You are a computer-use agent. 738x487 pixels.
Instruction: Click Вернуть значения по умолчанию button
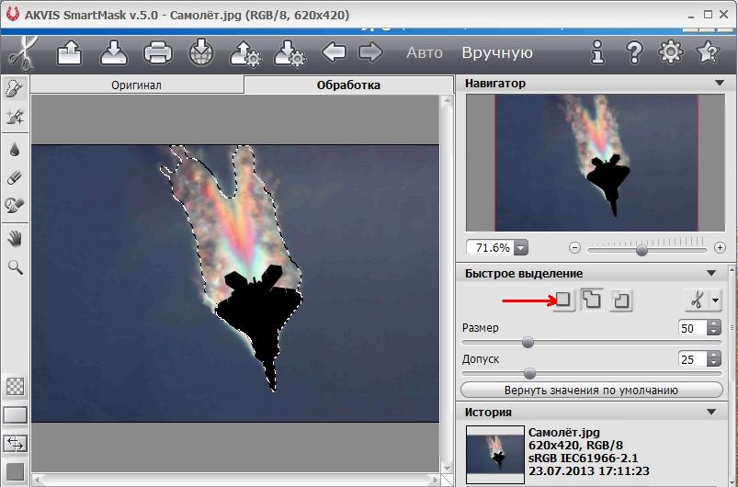[x=592, y=391]
